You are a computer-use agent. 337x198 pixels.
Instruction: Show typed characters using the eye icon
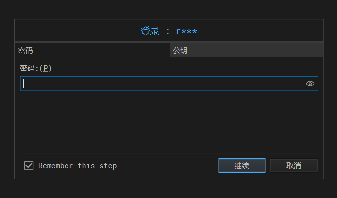click(x=310, y=84)
